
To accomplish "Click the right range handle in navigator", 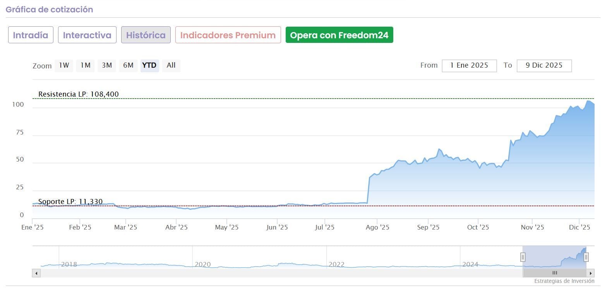I will coord(586,257).
